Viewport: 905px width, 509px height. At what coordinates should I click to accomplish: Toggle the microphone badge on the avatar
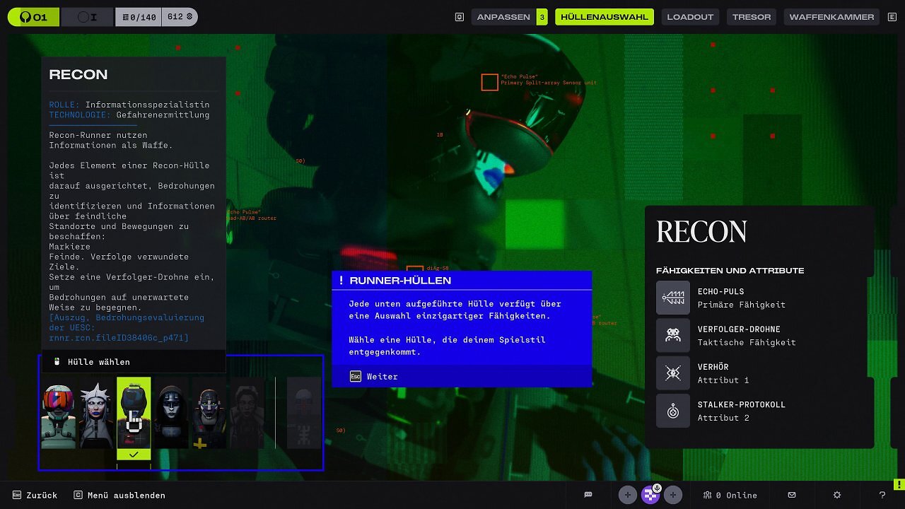pyautogui.click(x=658, y=488)
